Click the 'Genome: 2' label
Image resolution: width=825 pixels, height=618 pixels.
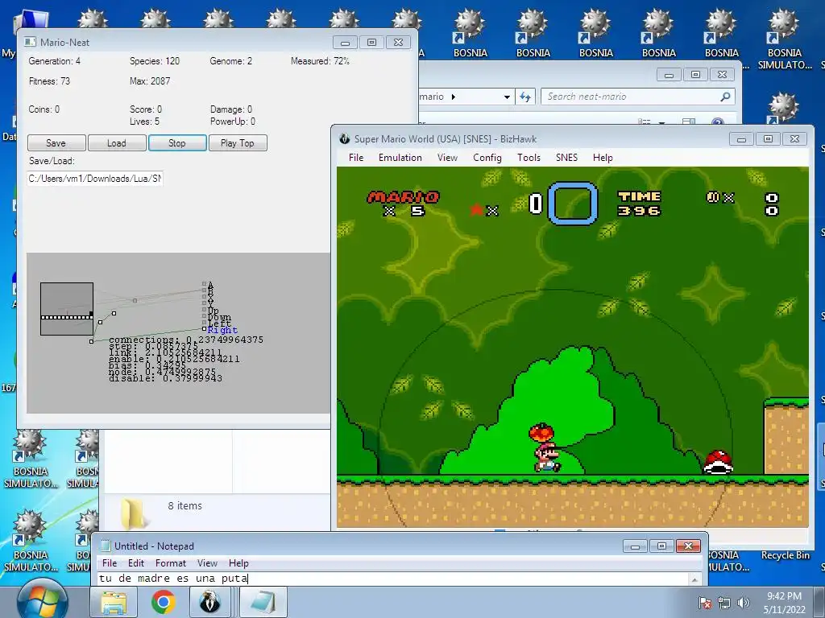click(231, 61)
